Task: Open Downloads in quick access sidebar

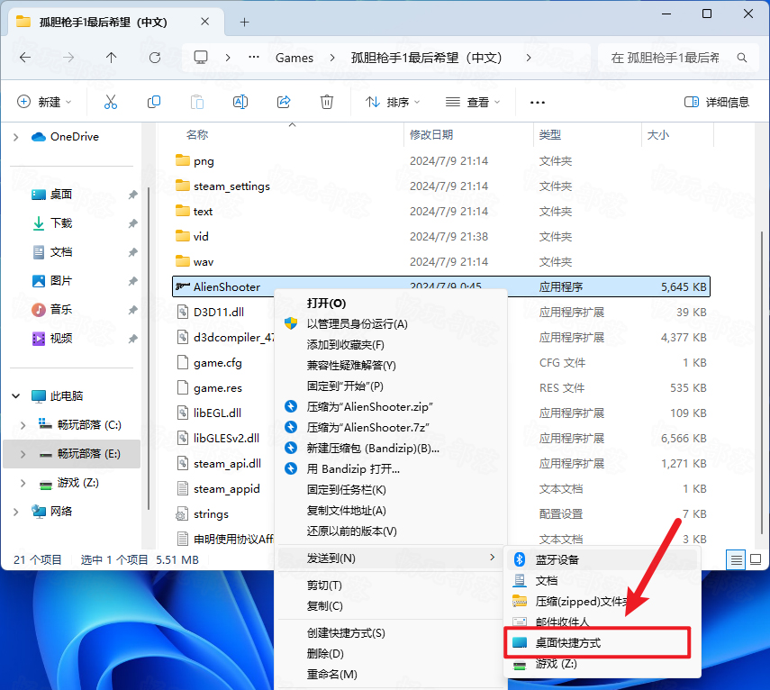Action: tap(61, 223)
